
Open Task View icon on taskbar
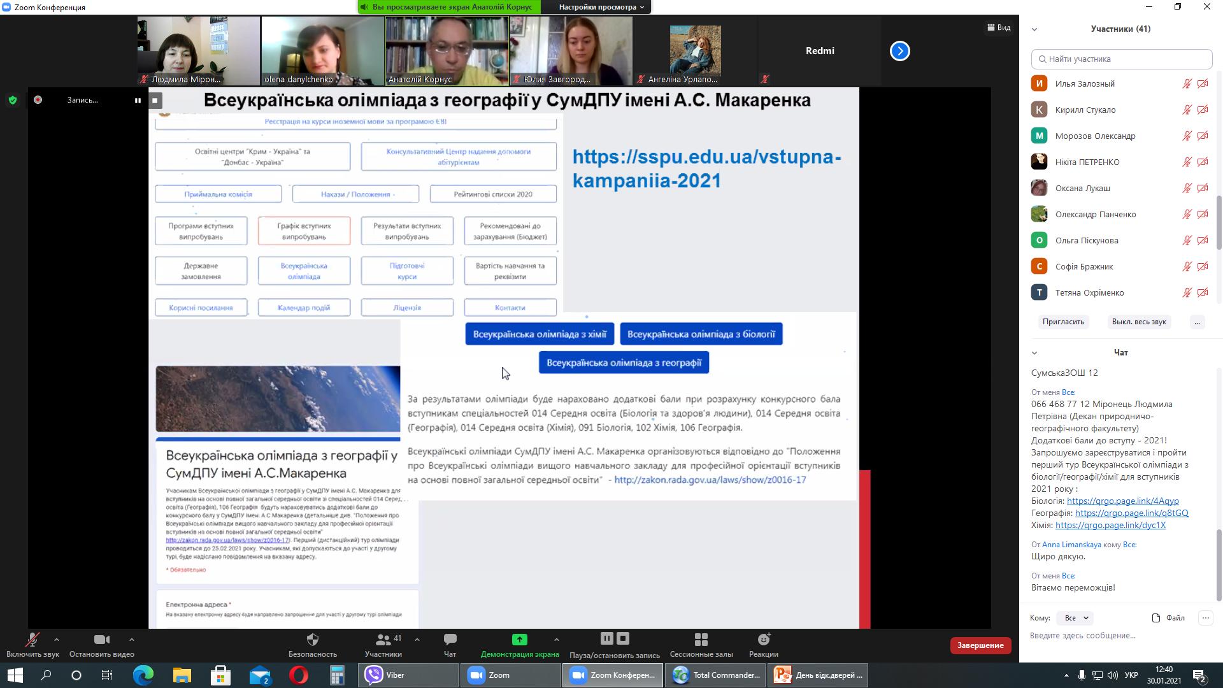pos(107,675)
